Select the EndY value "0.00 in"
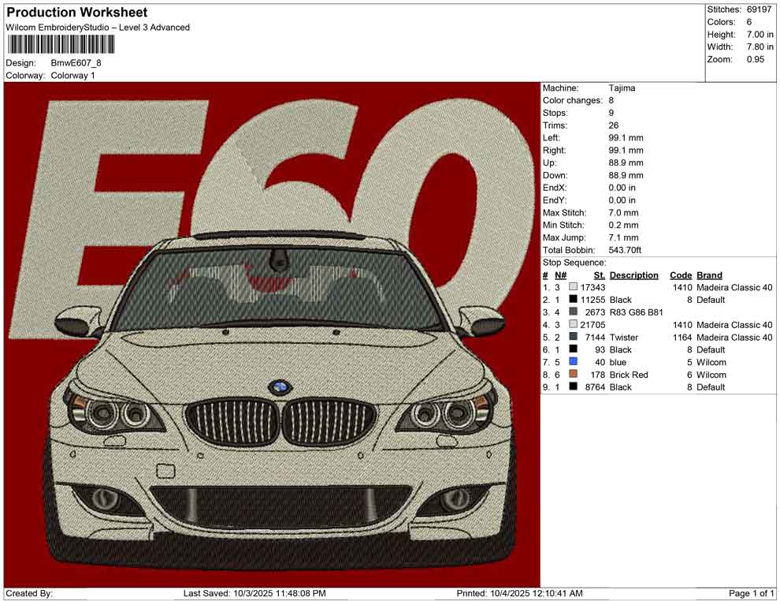The height and width of the screenshot is (601, 780). (622, 200)
